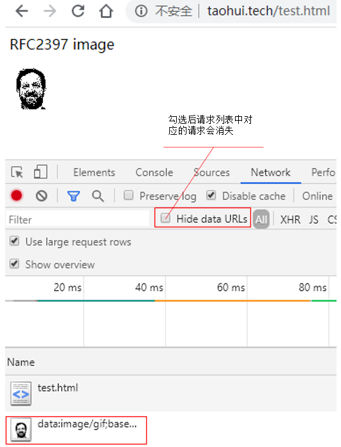Reload the page with refresh icon

(x=78, y=11)
